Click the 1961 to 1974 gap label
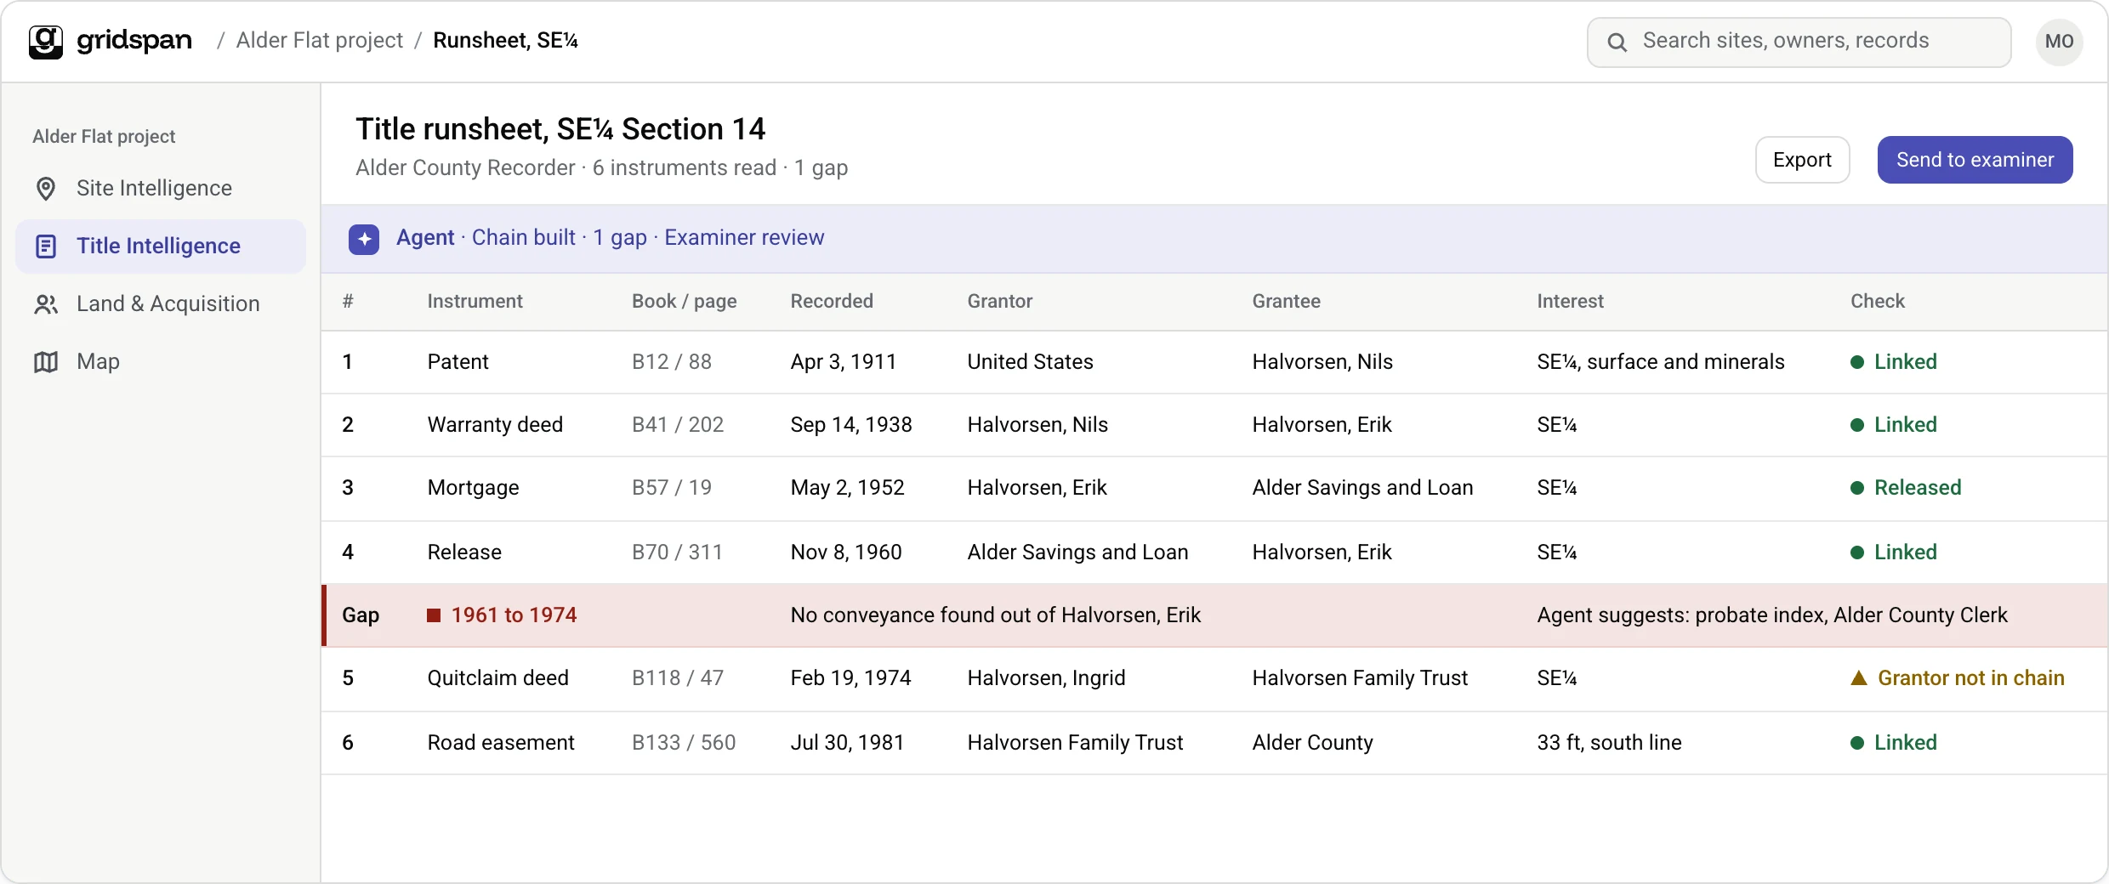This screenshot has height=884, width=2109. (514, 615)
